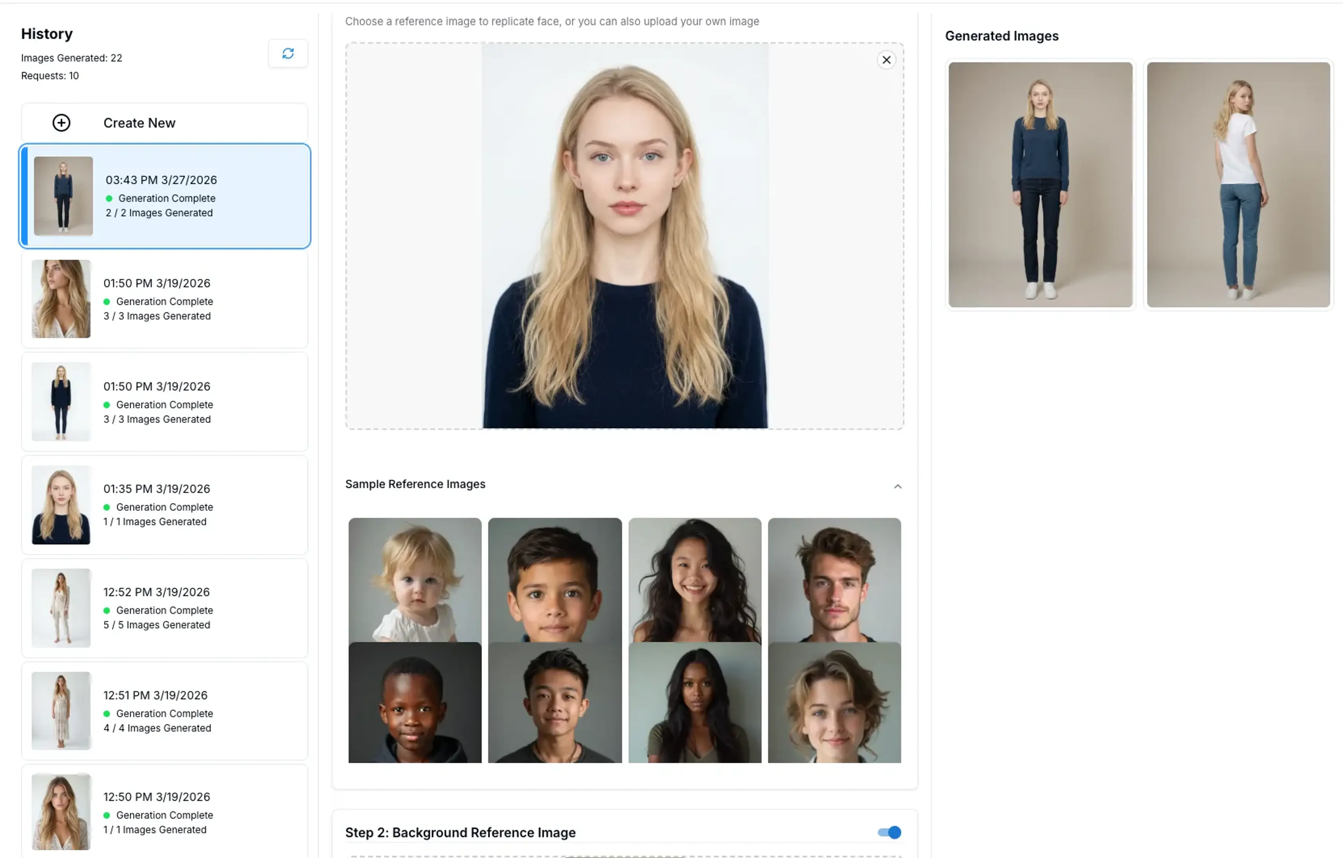
Task: Open the 12:51 PM history entry with 4 images
Action: 164,712
